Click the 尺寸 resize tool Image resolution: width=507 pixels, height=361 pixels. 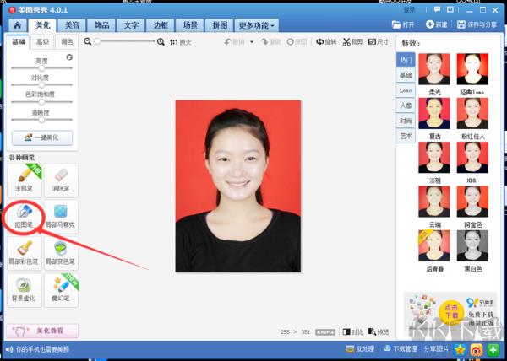[379, 42]
